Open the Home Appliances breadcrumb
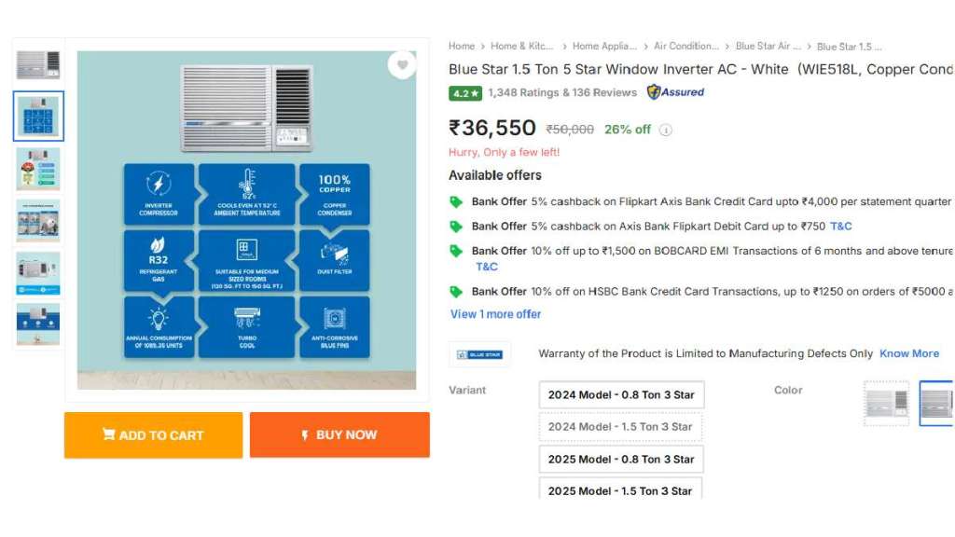 pyautogui.click(x=604, y=46)
